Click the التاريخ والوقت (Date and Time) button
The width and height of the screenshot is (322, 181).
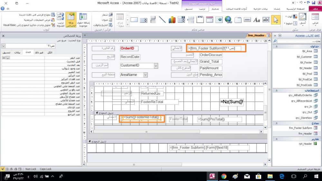click(x=103, y=25)
